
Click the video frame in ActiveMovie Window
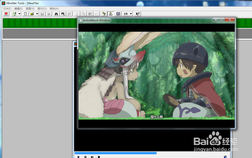pos(156,76)
